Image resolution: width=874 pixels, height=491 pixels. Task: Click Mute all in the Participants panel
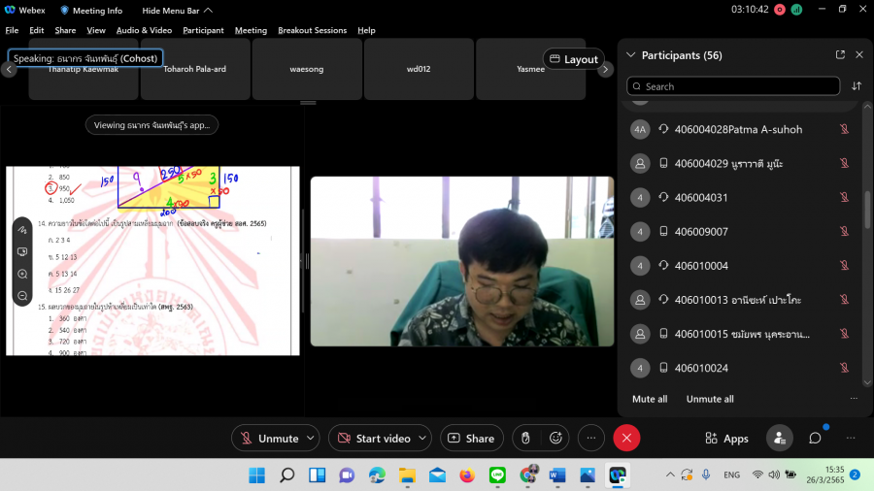650,399
